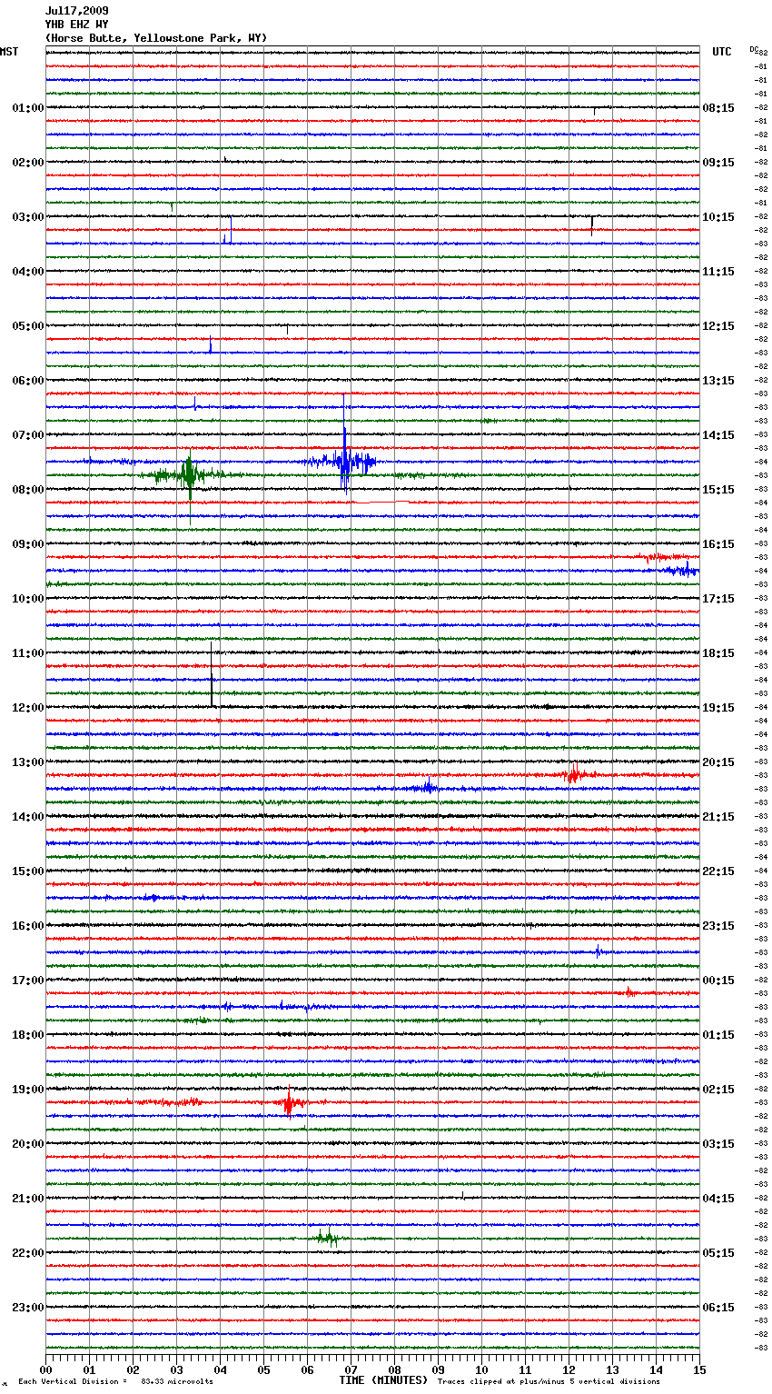This screenshot has width=772, height=1394.
Task: Click the 14:15 UTC time label
Action: click(718, 435)
